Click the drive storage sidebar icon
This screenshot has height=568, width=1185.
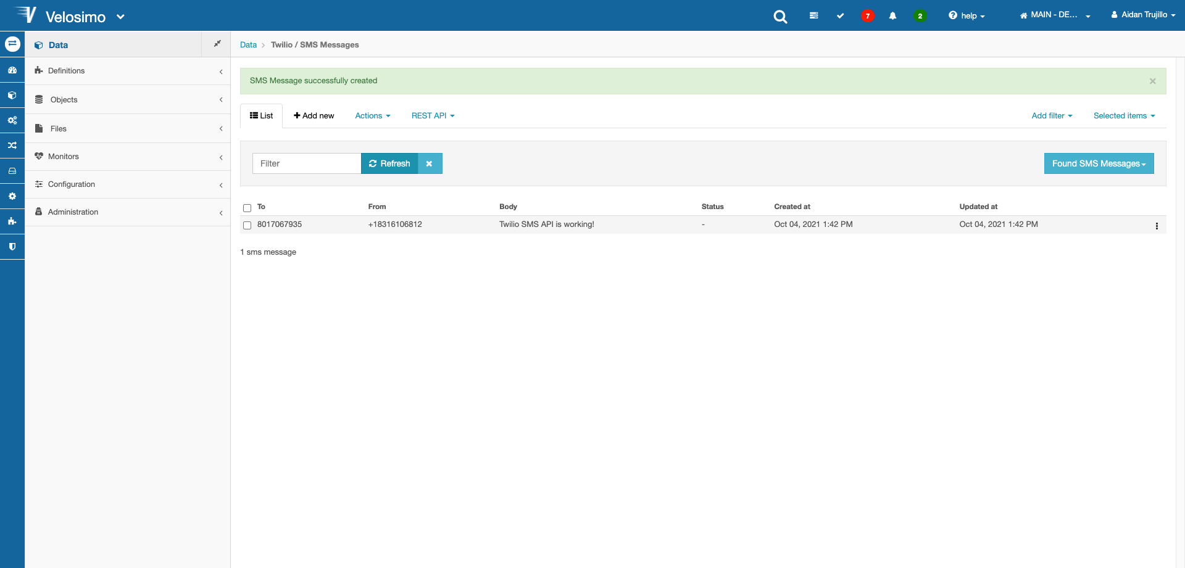(12, 171)
